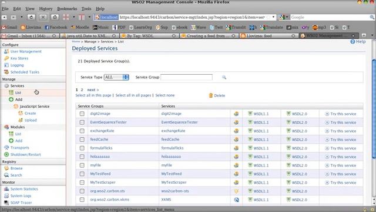This screenshot has height=212, width=376.
Task: Click the page vertical scrollbar
Action: pos(374,109)
